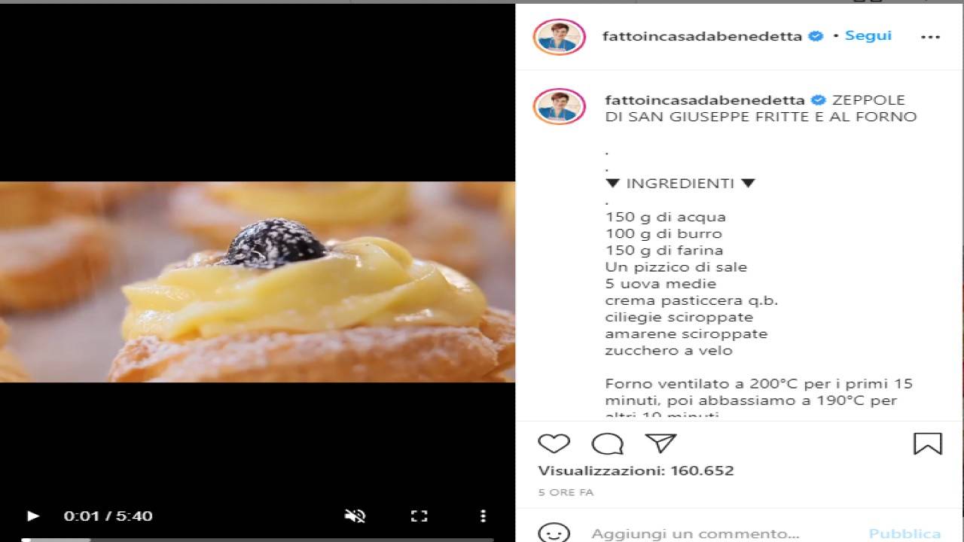
Task: Save post with bookmark icon
Action: (927, 443)
